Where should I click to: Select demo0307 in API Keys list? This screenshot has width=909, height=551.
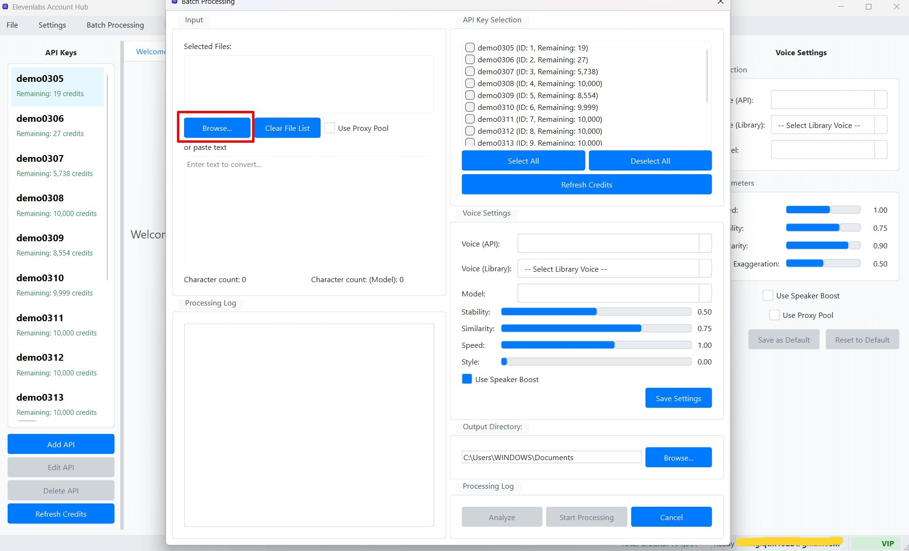[57, 166]
